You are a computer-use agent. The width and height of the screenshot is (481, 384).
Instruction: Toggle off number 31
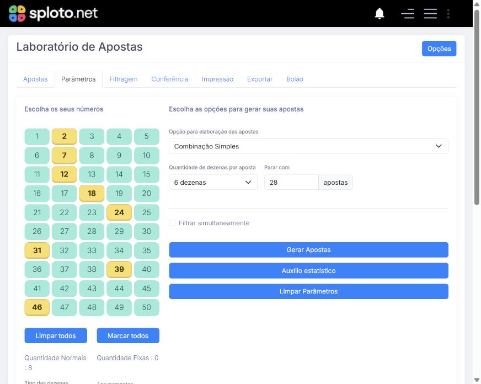[37, 250]
